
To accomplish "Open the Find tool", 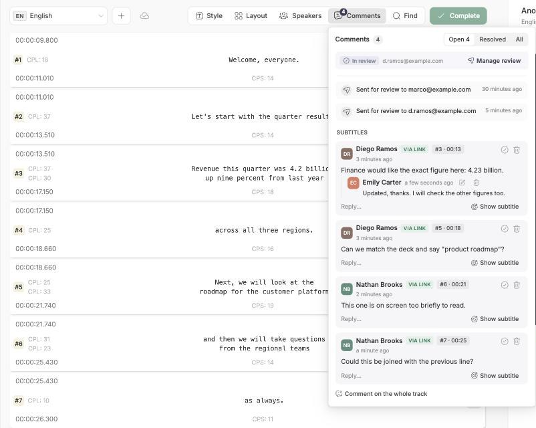I will click(x=405, y=16).
